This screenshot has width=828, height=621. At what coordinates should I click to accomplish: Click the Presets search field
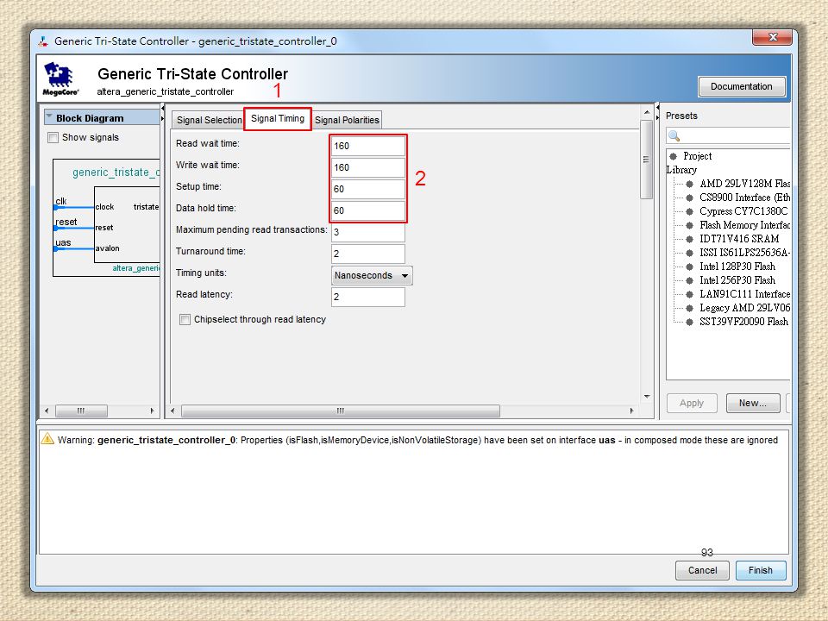point(728,135)
